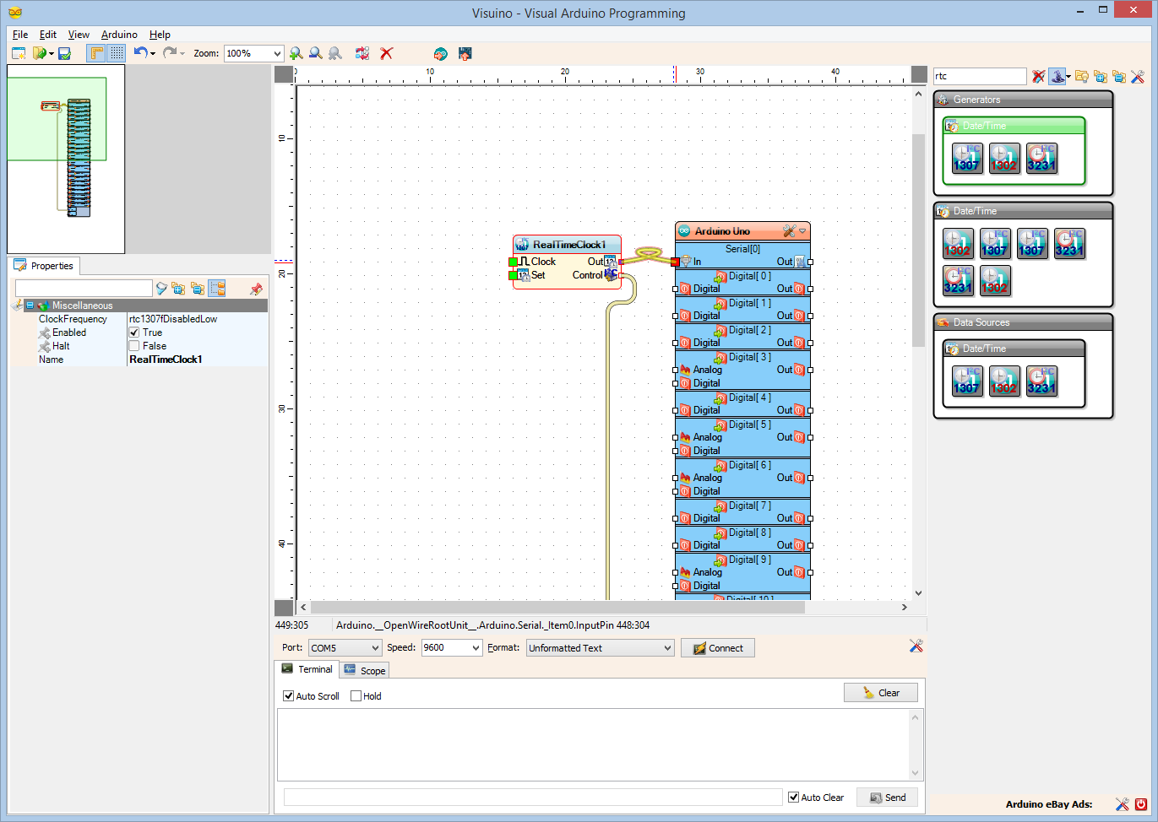
Task: Select the Properties tab
Action: (44, 266)
